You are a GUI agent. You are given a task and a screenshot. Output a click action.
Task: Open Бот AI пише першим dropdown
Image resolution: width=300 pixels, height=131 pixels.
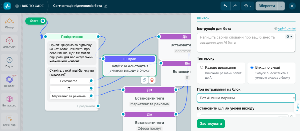click(246, 98)
